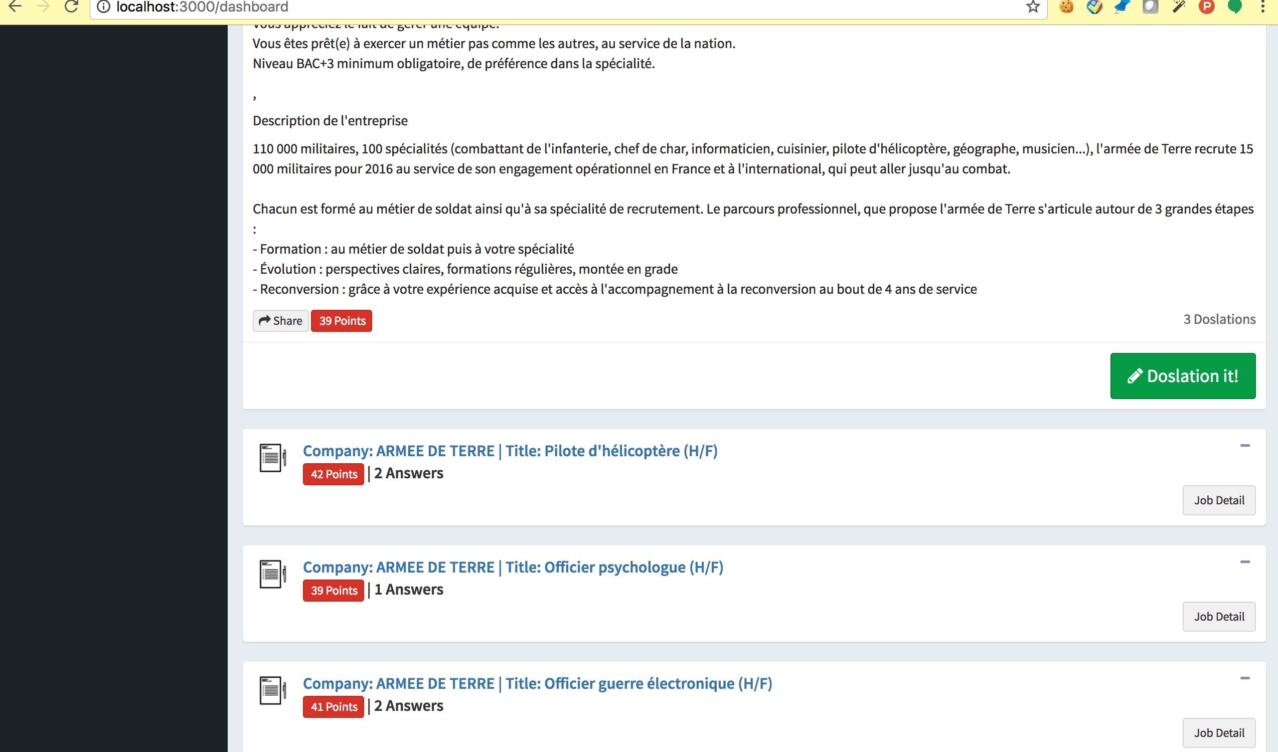Click the Share button
Screen dimensions: 1278x752
[280, 321]
